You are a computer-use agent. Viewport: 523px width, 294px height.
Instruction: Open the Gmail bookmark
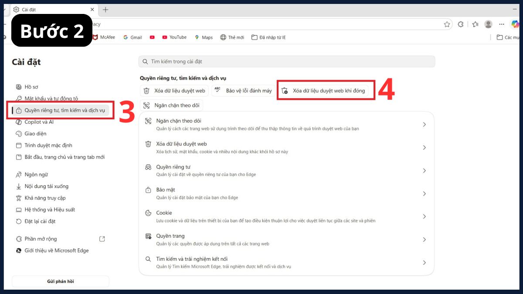(132, 37)
